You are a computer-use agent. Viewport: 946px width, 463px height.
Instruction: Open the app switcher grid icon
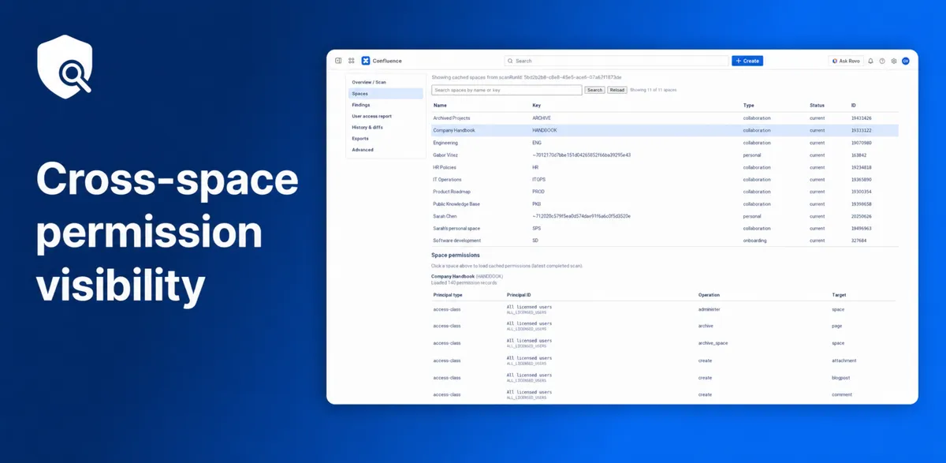[x=352, y=61]
